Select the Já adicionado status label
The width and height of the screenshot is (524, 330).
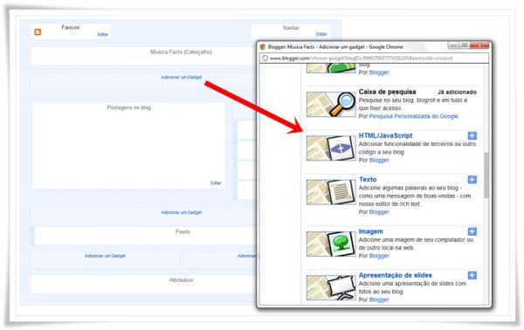(457, 92)
